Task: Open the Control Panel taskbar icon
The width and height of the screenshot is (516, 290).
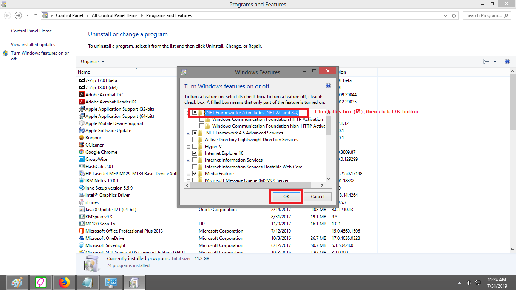Action: pyautogui.click(x=111, y=282)
